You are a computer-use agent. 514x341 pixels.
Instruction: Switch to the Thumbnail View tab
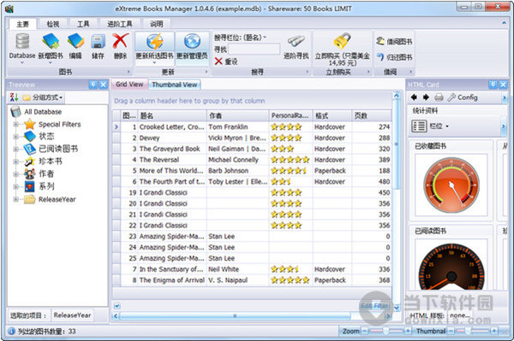tap(175, 85)
